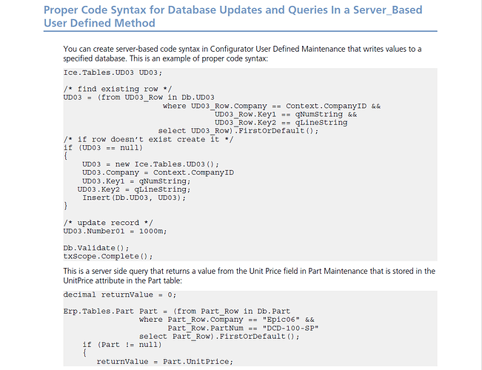Screen dimensions: 482x370
Task: Click the 'txScope.Complete();' line
Action: pos(108,257)
